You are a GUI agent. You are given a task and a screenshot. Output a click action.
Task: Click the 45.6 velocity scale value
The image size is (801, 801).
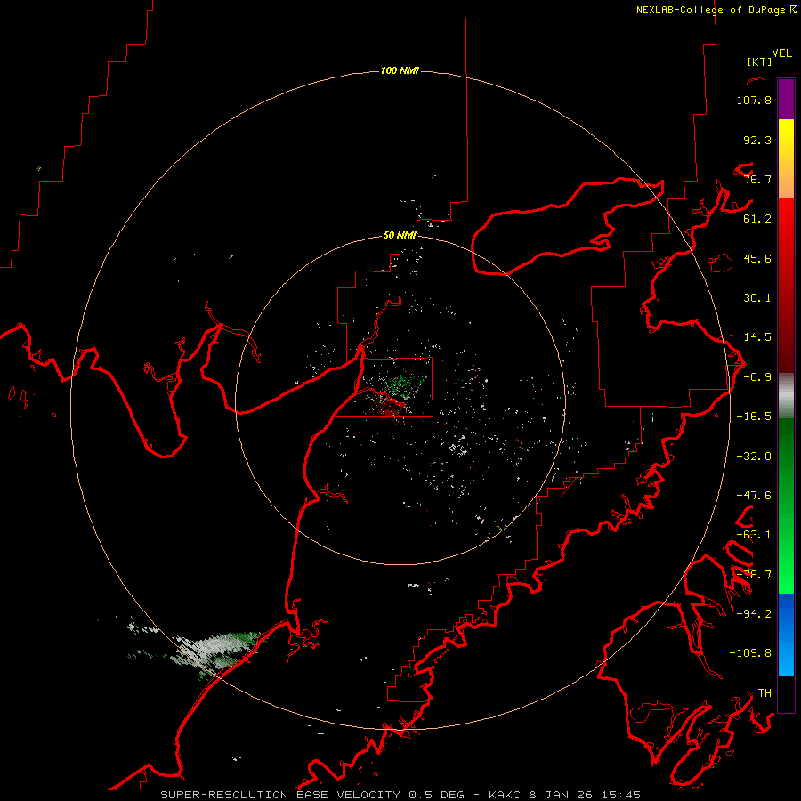point(757,258)
